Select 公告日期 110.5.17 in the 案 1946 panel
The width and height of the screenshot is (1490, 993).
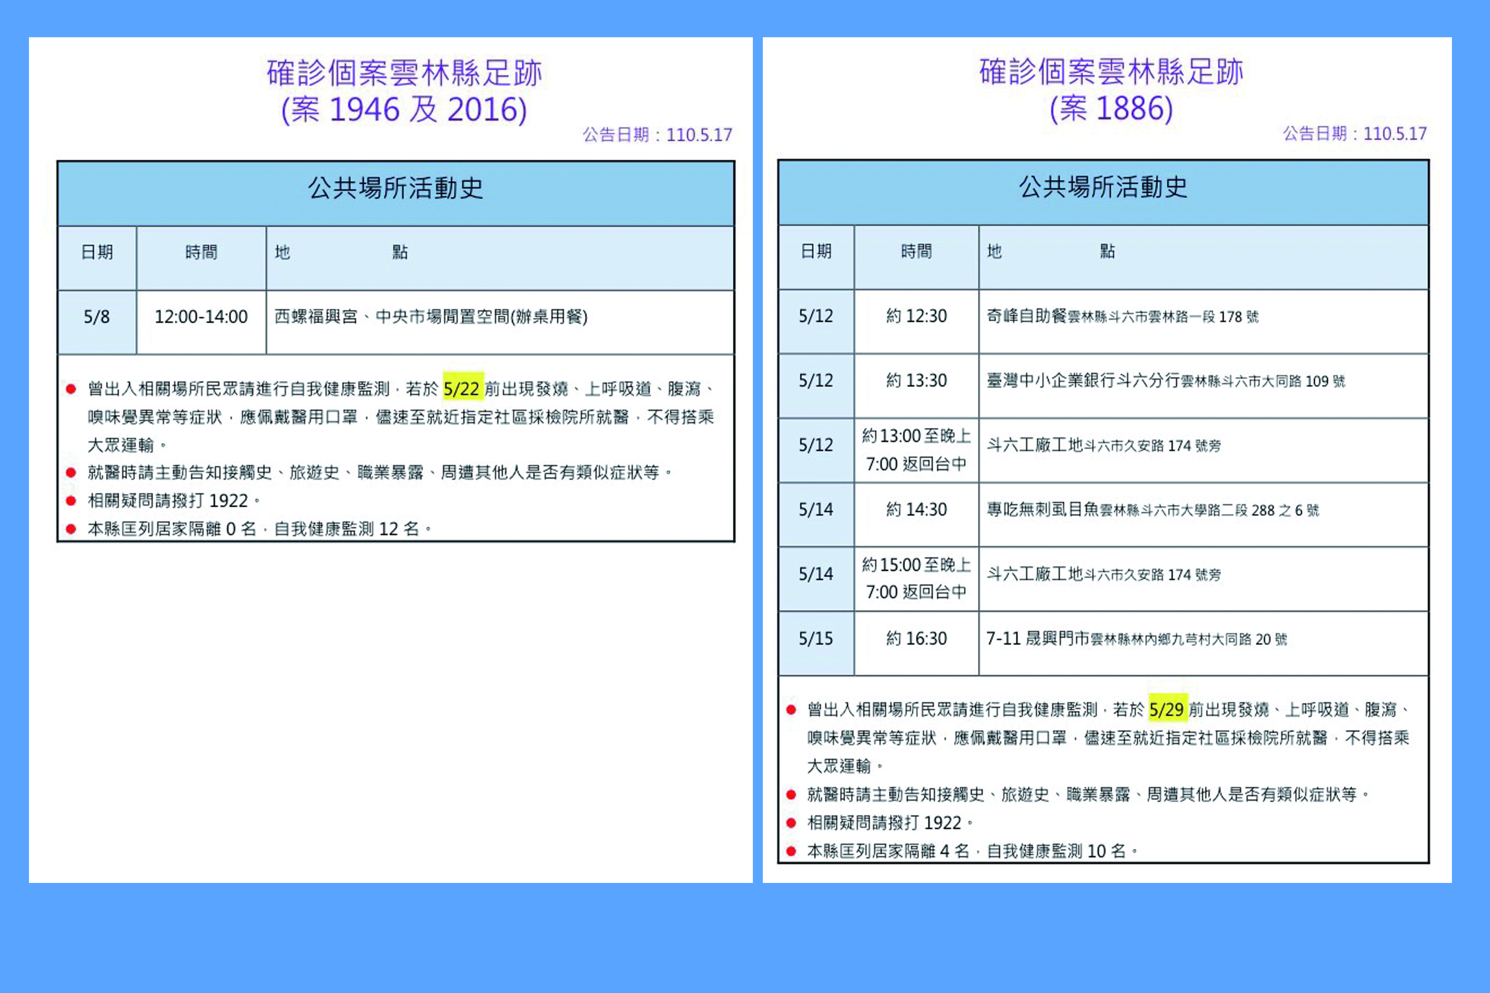[658, 135]
